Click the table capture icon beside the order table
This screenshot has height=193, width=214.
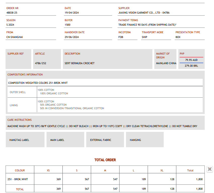point(209,169)
